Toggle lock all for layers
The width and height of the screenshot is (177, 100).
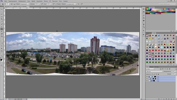click(x=158, y=74)
